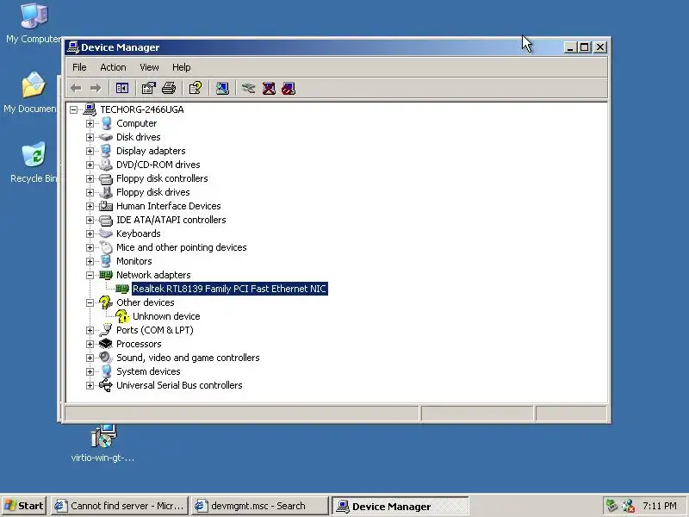Open the File menu
Viewport: 689px width, 517px height.
[x=79, y=67]
